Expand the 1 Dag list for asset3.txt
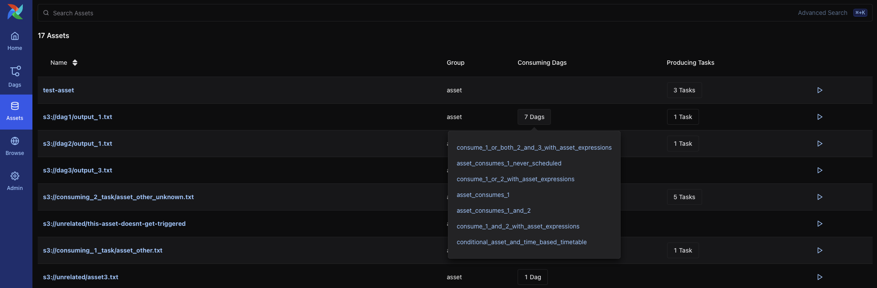Screen dimensions: 877x288 pyautogui.click(x=533, y=277)
